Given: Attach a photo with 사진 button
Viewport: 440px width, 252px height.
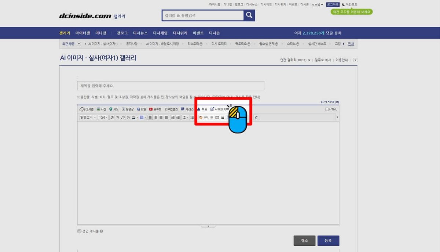Looking at the screenshot, I should point(101,109).
